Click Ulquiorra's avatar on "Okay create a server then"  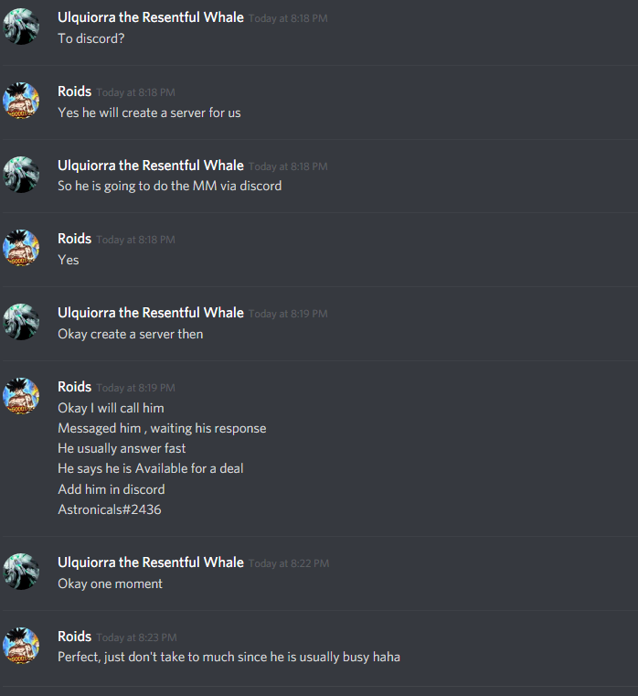[21, 322]
